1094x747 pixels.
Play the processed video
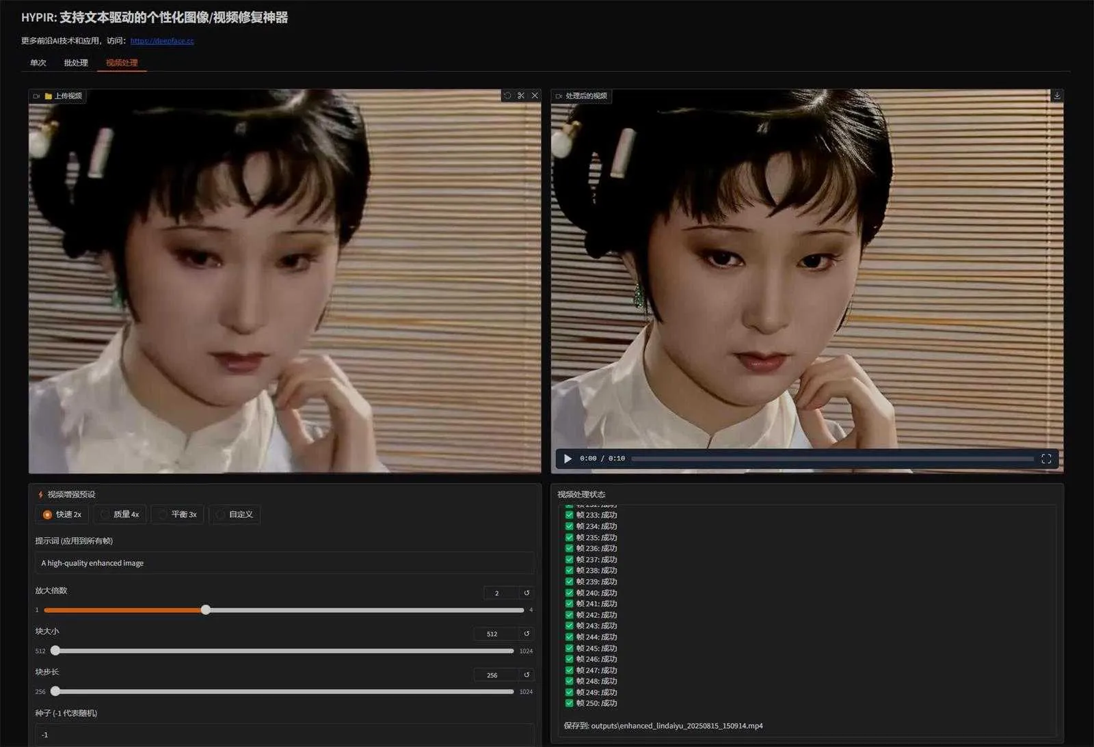(568, 459)
